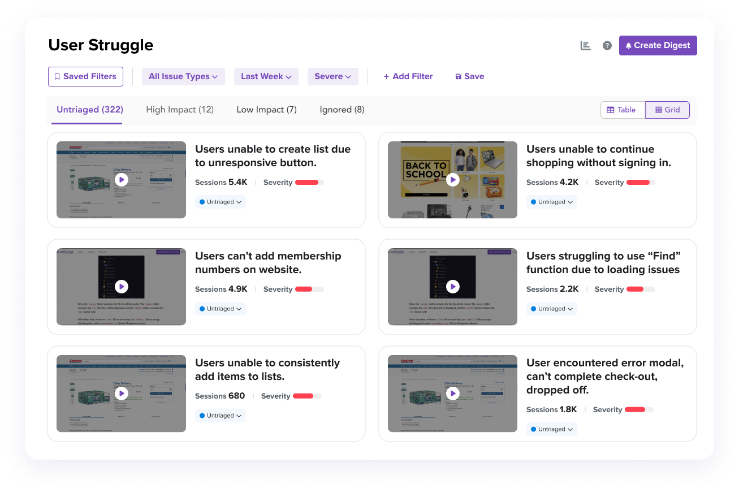Open the All Issue Types dropdown
The image size is (739, 493).
point(183,76)
